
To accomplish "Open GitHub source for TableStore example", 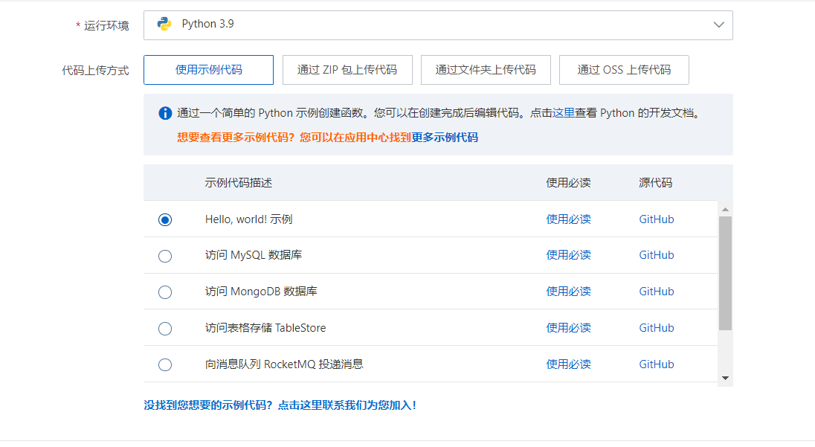I will (656, 327).
